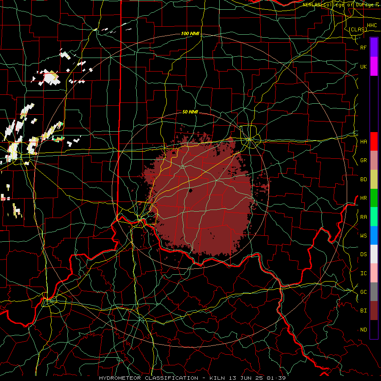381x381 pixels.
Task: Select the "BI" legend label
Action: coord(363,311)
